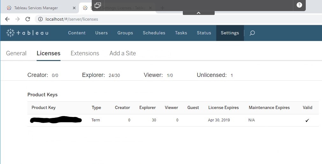
Task: Click the Unlicensed 1 count
Action: click(215, 75)
